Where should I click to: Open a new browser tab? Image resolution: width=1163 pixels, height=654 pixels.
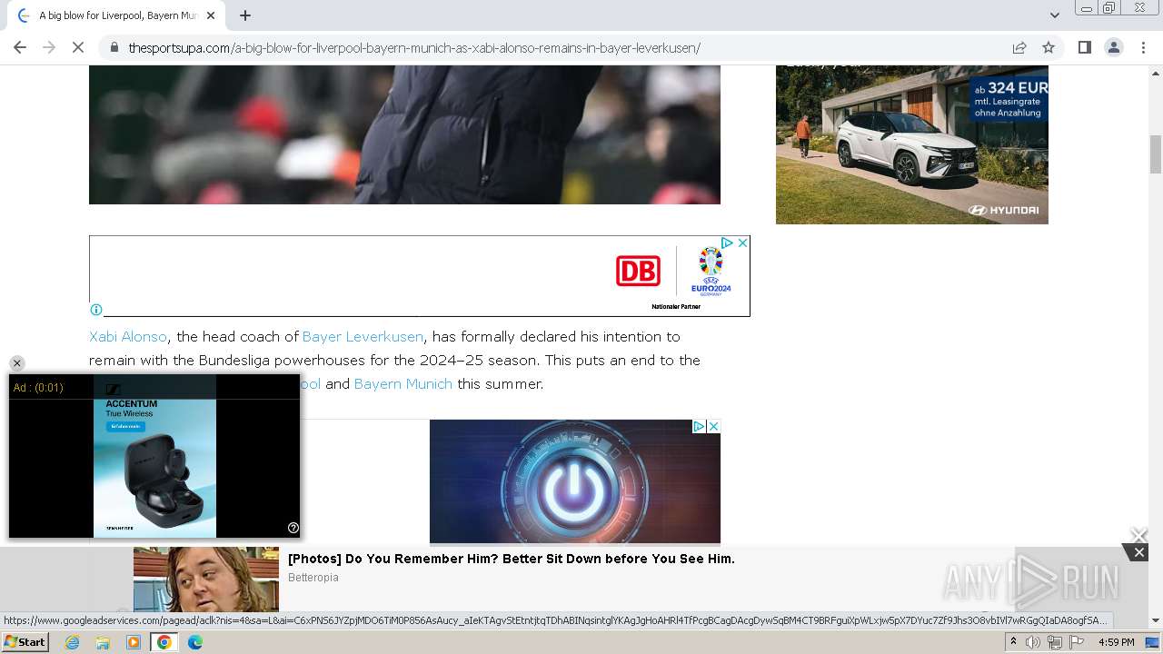click(x=245, y=15)
